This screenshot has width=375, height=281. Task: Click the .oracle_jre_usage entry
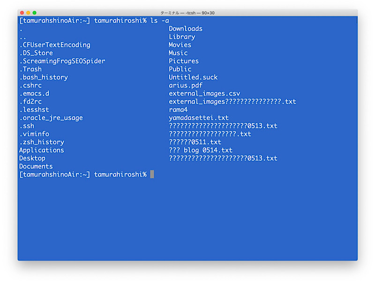51,118
